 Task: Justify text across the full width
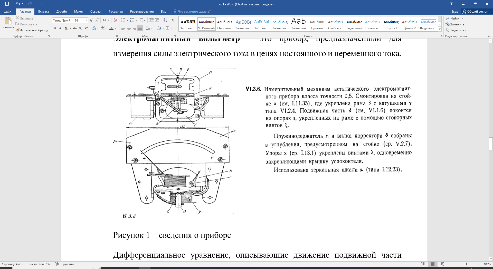140,28
